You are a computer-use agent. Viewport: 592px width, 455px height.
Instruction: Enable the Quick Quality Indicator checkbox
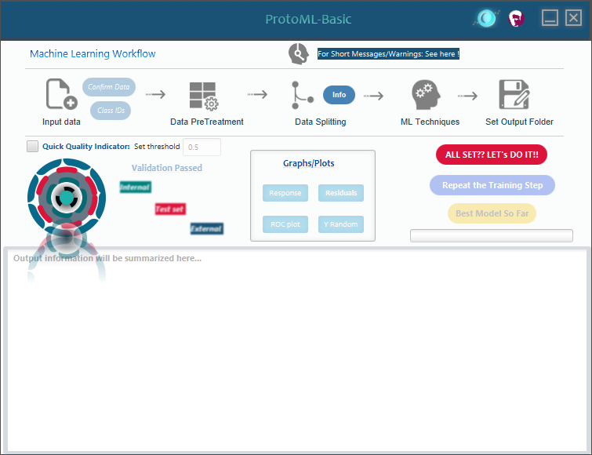point(33,146)
